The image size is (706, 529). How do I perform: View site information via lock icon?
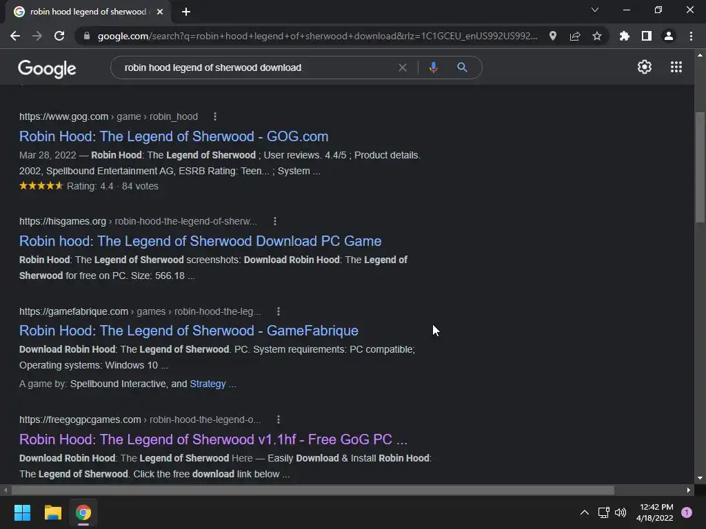click(87, 36)
